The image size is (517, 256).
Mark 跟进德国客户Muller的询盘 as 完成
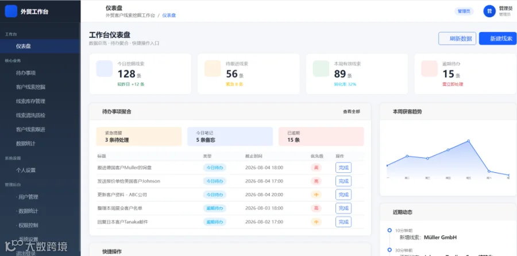[344, 168]
